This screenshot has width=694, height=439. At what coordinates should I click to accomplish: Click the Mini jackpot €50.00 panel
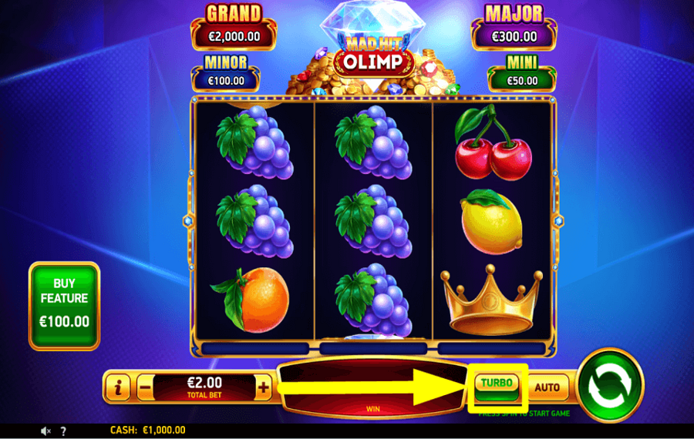(522, 73)
